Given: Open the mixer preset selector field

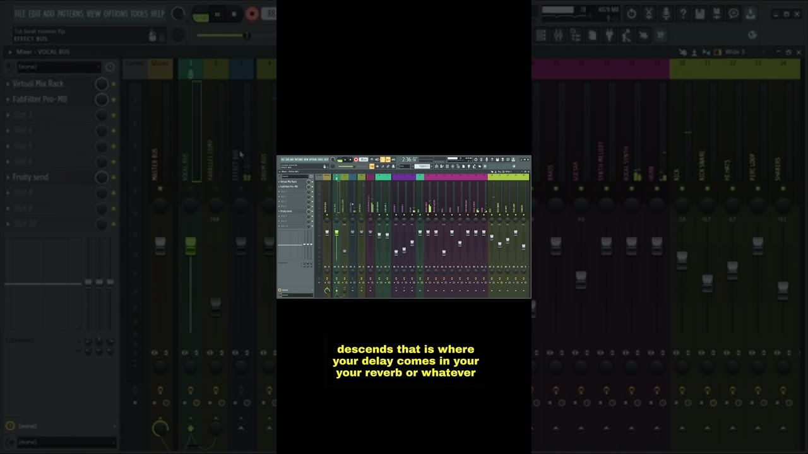Looking at the screenshot, I should [x=295, y=177].
